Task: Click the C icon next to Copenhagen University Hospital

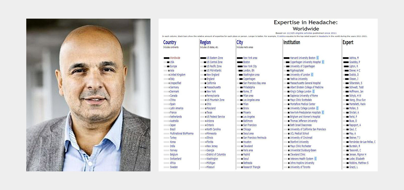Action: click(x=323, y=62)
